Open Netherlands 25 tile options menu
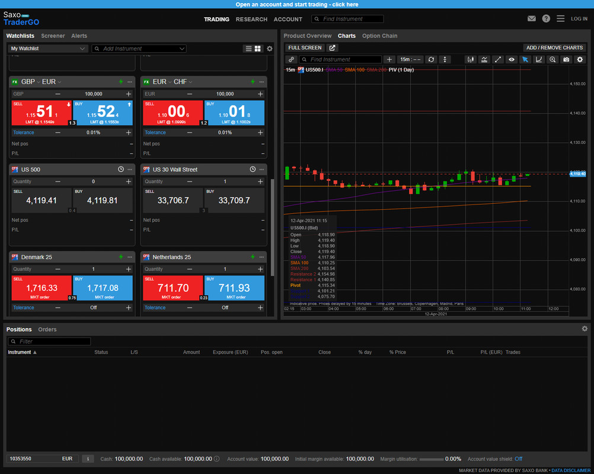The width and height of the screenshot is (594, 474). pyautogui.click(x=261, y=257)
